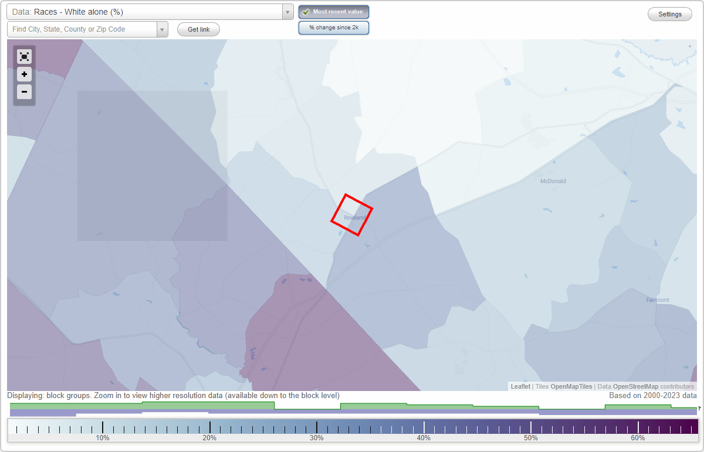This screenshot has height=452, width=704.
Task: Click the McDonald label on the map
Action: tap(552, 181)
